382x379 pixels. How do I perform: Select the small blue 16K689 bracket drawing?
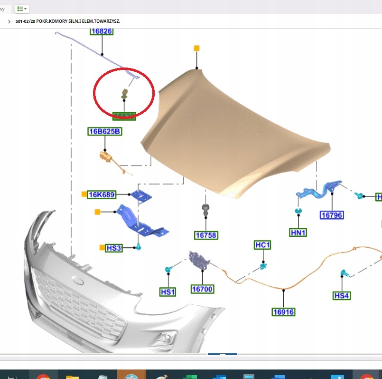pyautogui.click(x=141, y=196)
